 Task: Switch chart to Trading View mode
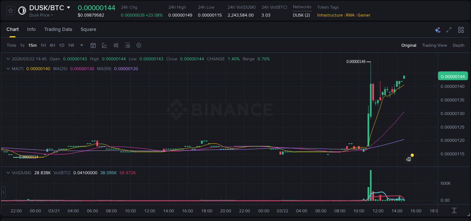[434, 45]
